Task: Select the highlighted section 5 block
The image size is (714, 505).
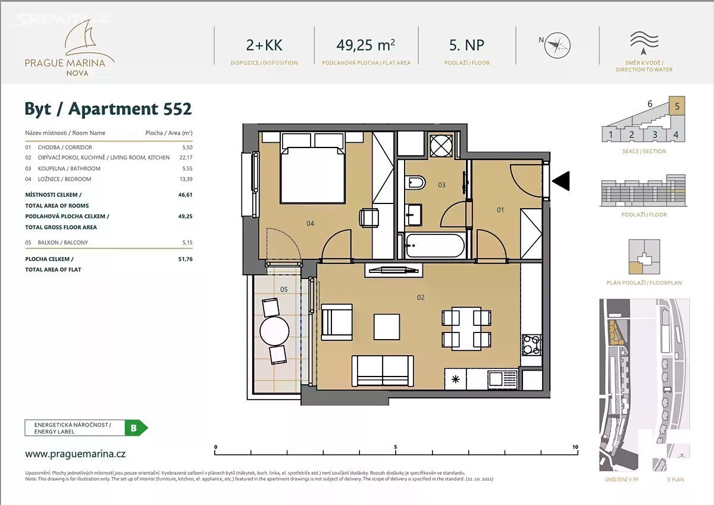Action: 676,105
